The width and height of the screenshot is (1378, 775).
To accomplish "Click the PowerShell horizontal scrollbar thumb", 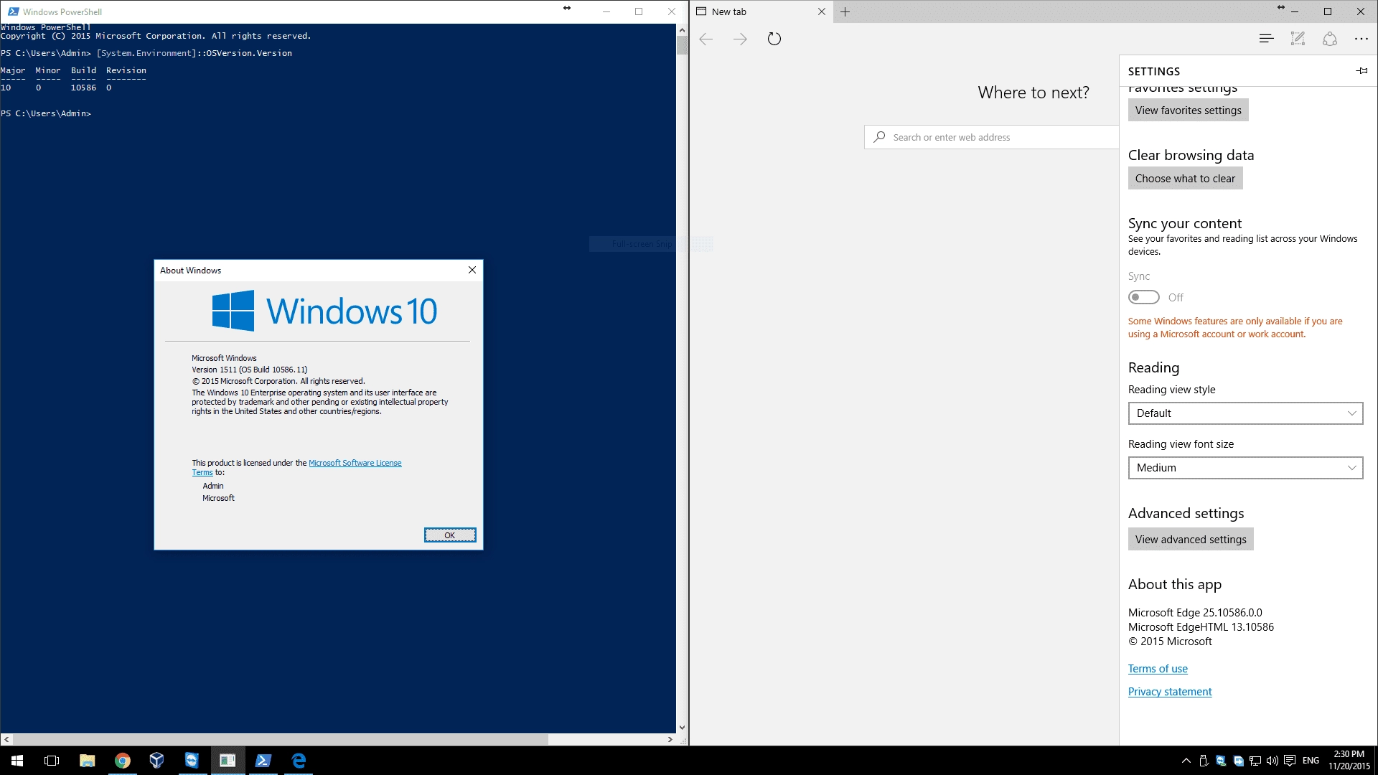I will point(281,739).
